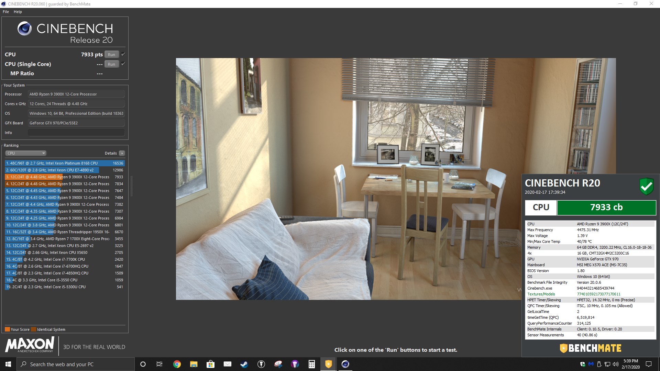The height and width of the screenshot is (371, 660).
Task: Select the Core i7-6700HQ ranking entry
Action: pos(65,266)
